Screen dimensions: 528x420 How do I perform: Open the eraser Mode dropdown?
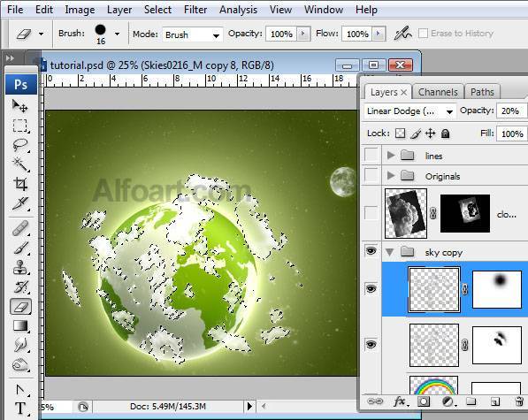(x=192, y=34)
